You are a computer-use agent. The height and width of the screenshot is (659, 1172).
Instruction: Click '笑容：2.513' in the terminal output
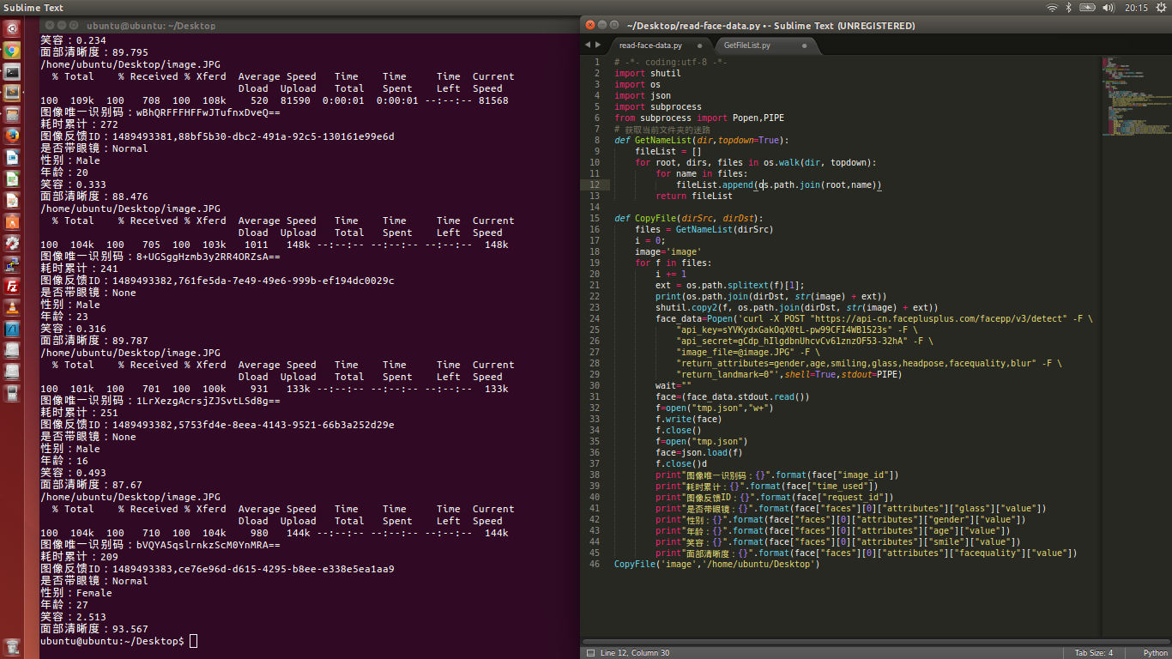tap(73, 617)
